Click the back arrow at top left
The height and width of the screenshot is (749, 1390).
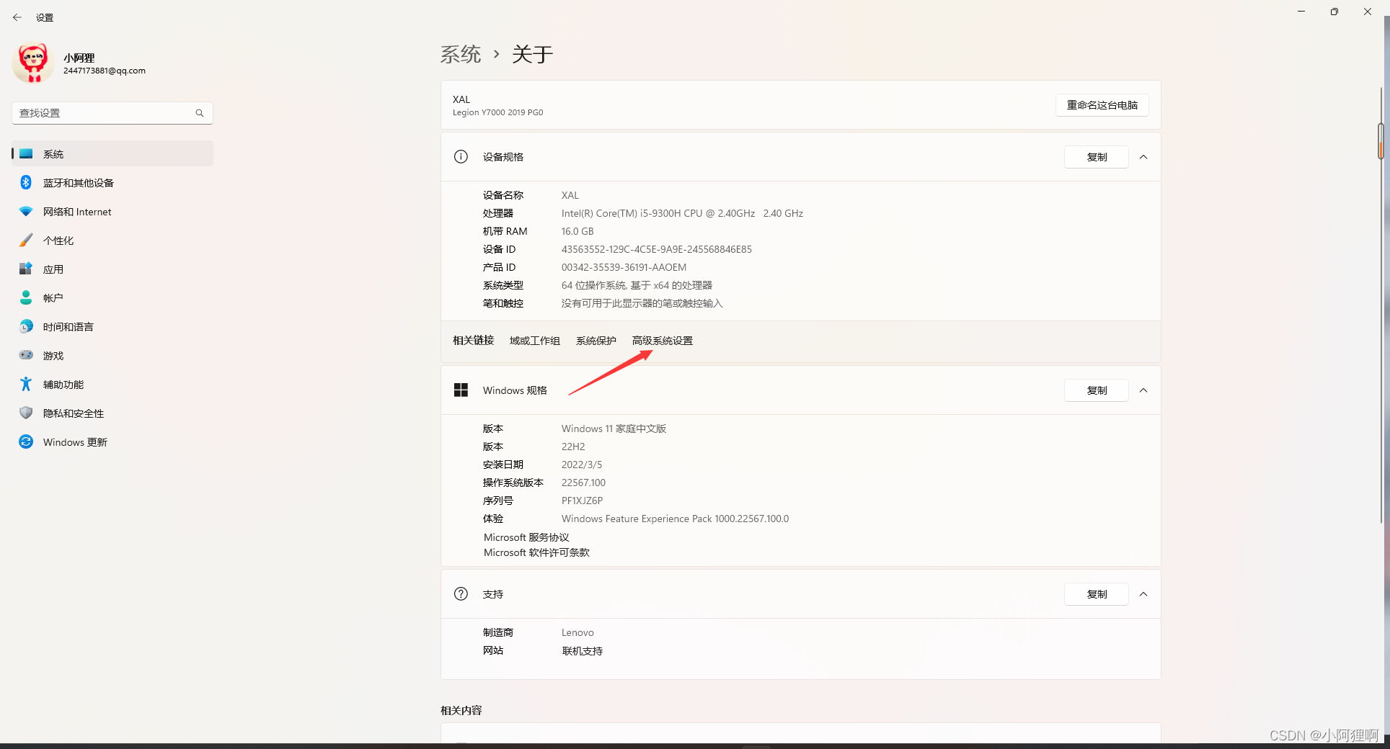pos(17,17)
